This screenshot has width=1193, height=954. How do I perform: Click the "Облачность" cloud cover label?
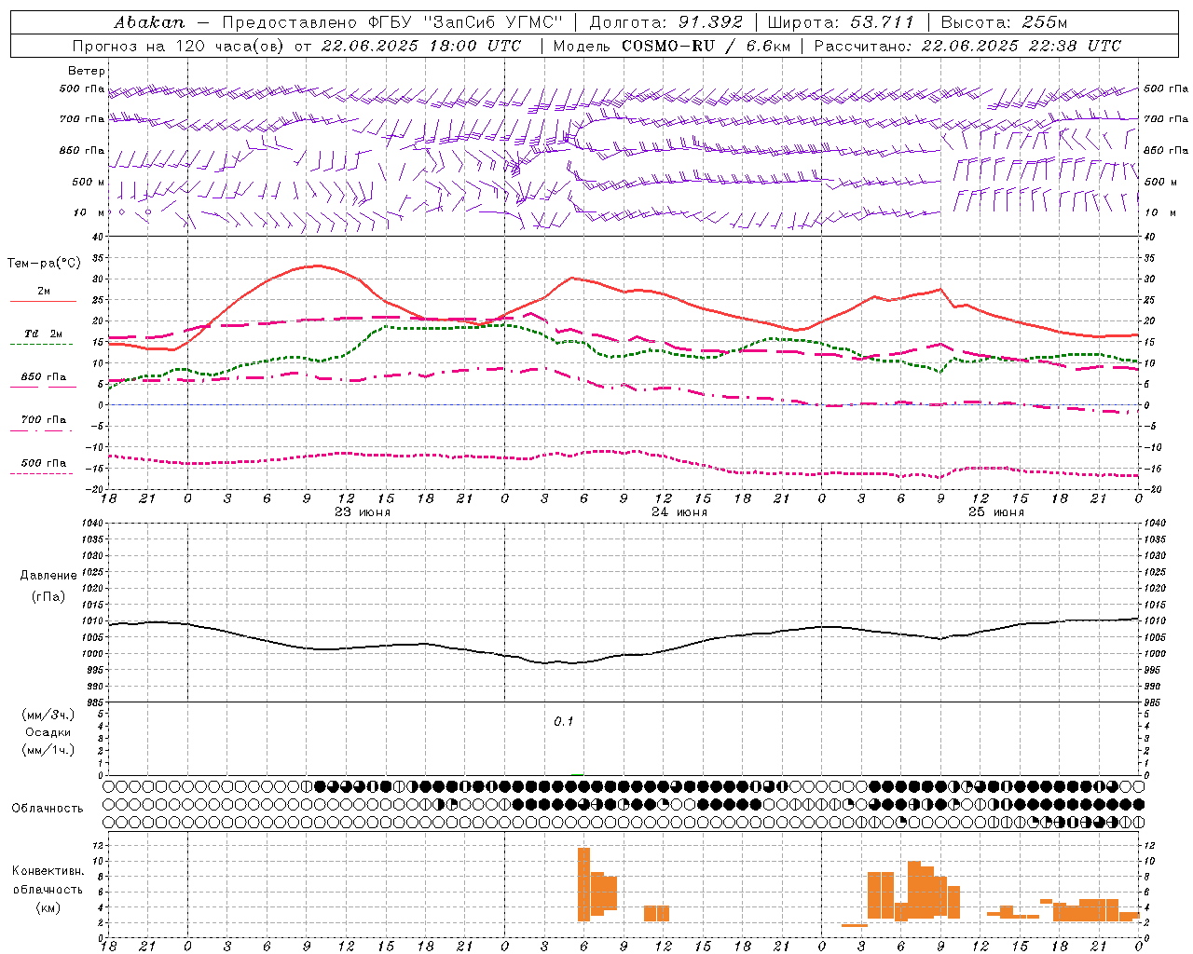coord(48,809)
